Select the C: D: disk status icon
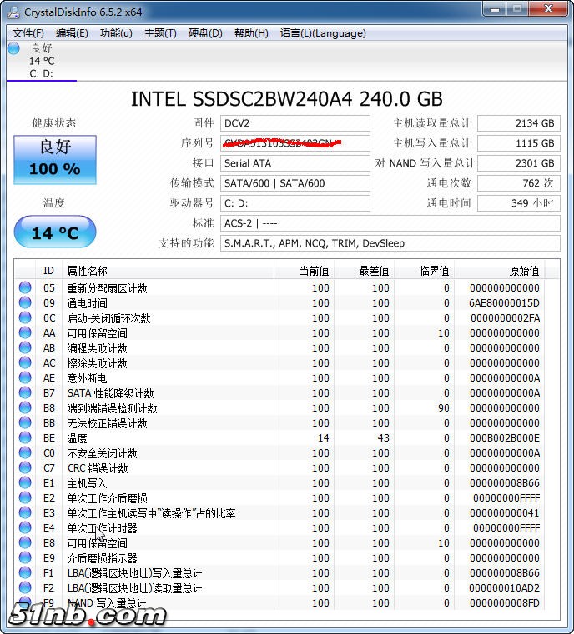 point(13,48)
